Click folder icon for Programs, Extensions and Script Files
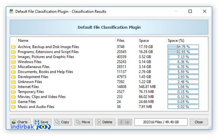This screenshot has width=219, height=137. point(14,52)
